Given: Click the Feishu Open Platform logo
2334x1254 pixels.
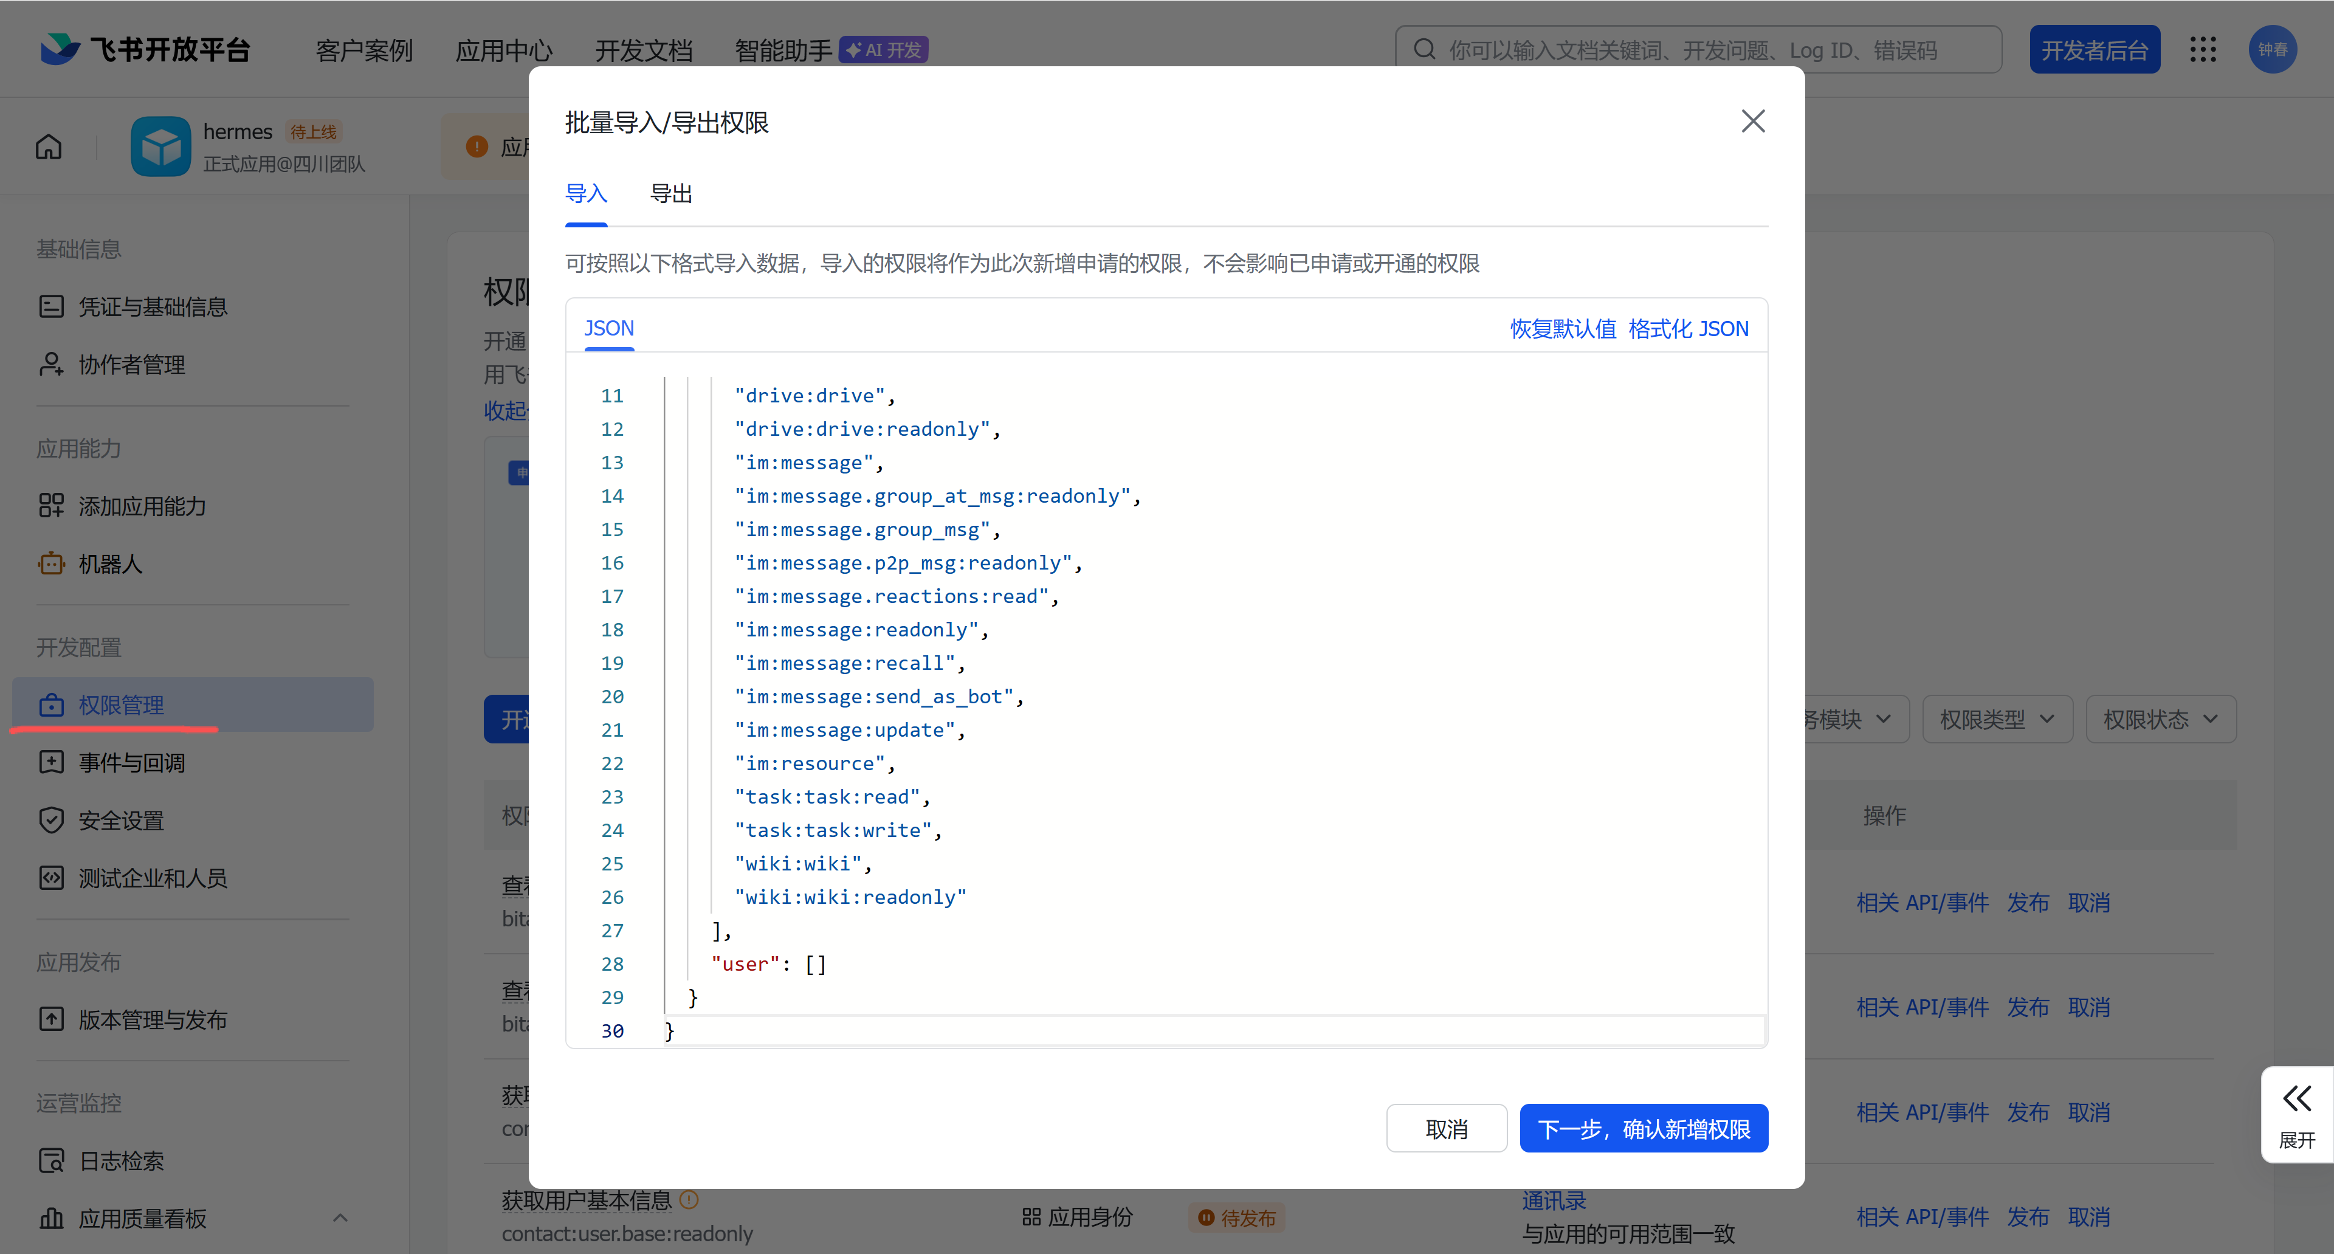Looking at the screenshot, I should point(145,49).
